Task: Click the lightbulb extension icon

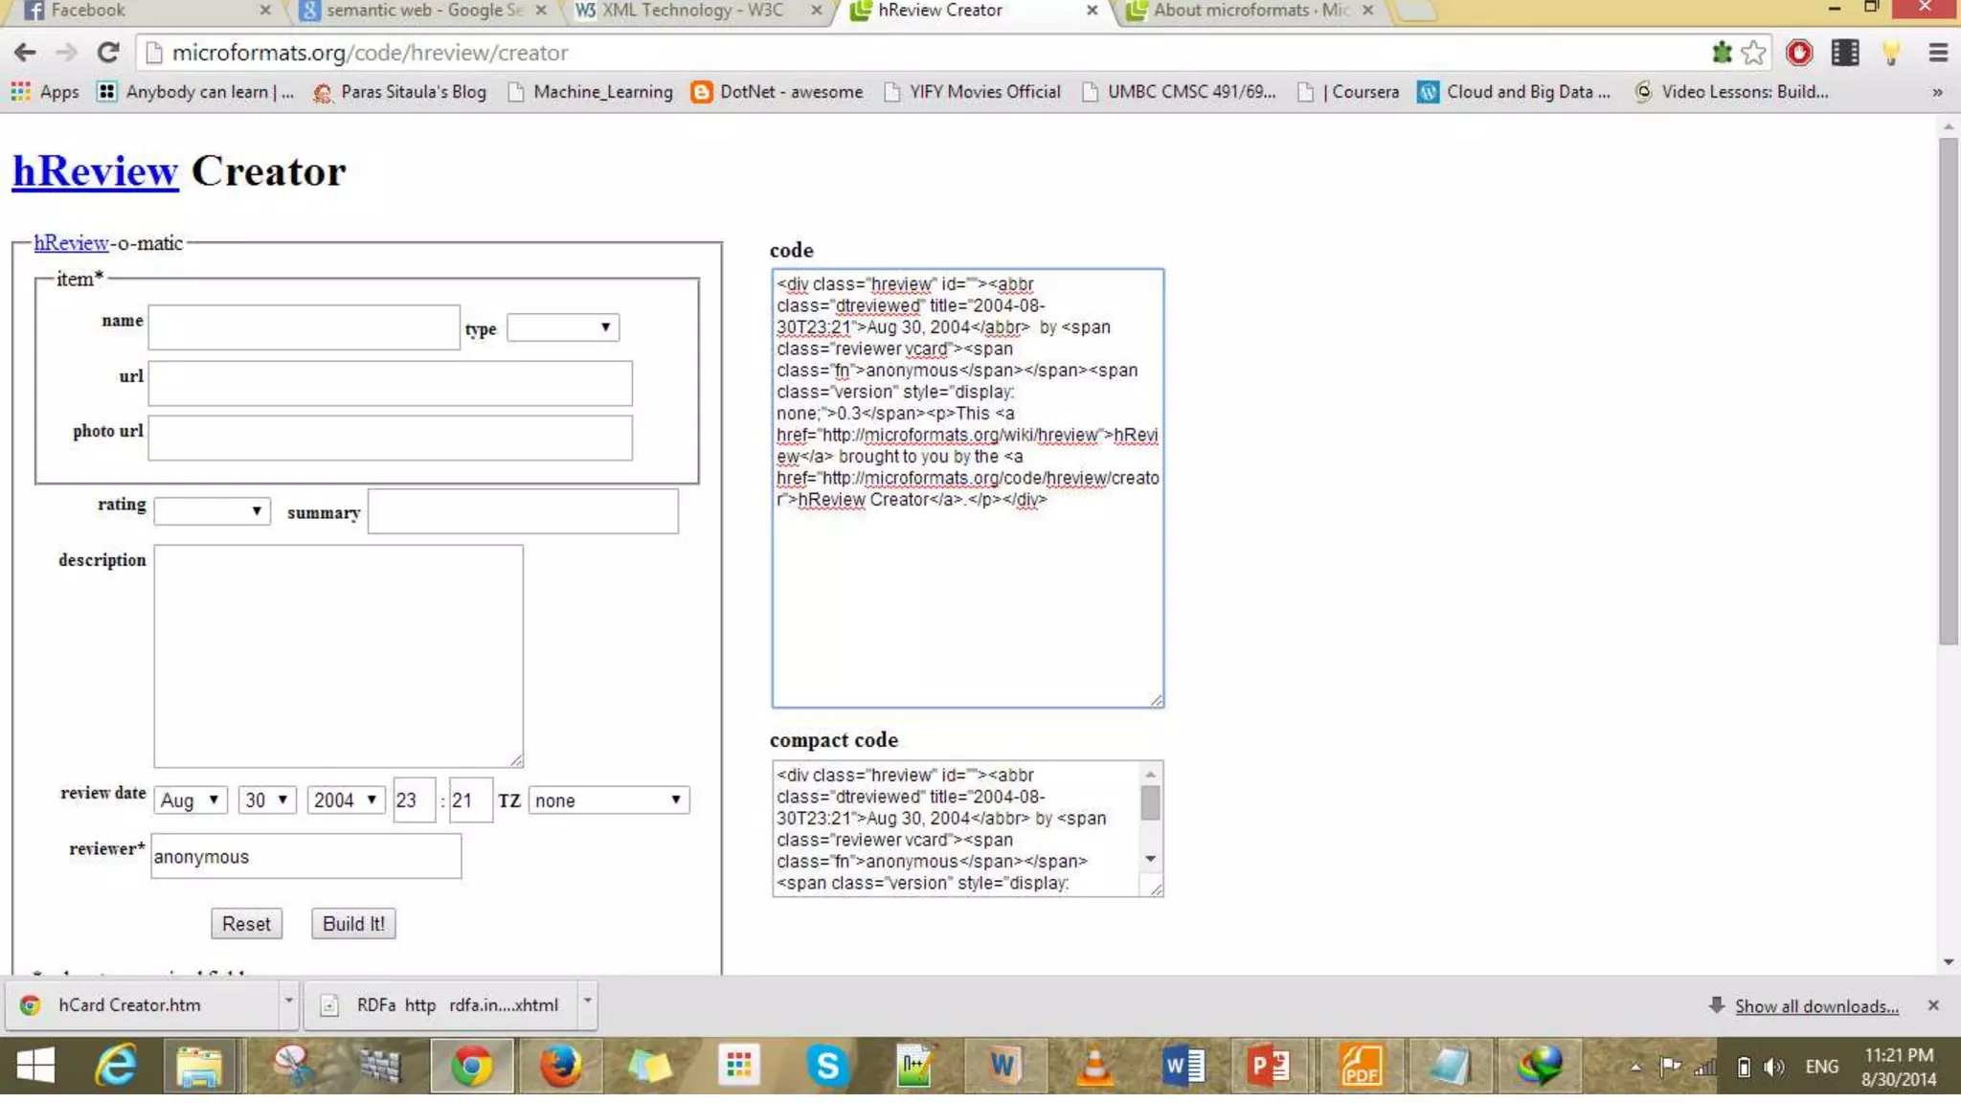Action: [1891, 53]
